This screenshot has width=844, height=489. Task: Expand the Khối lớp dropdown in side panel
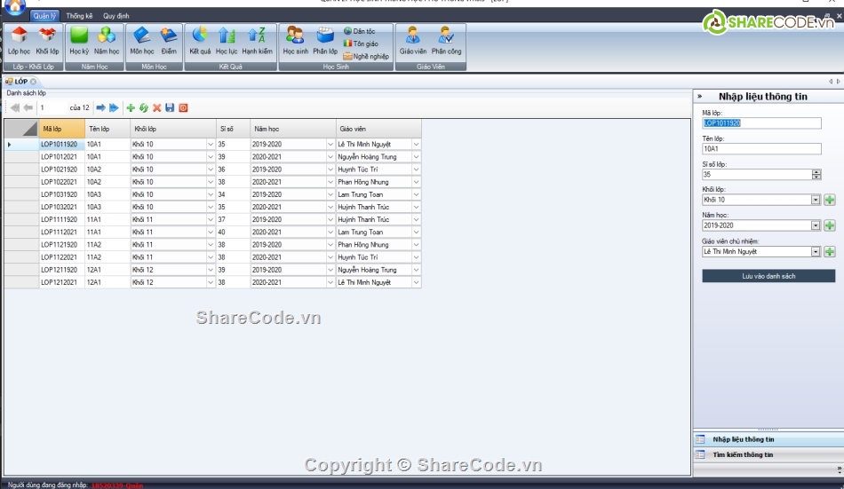coord(816,200)
